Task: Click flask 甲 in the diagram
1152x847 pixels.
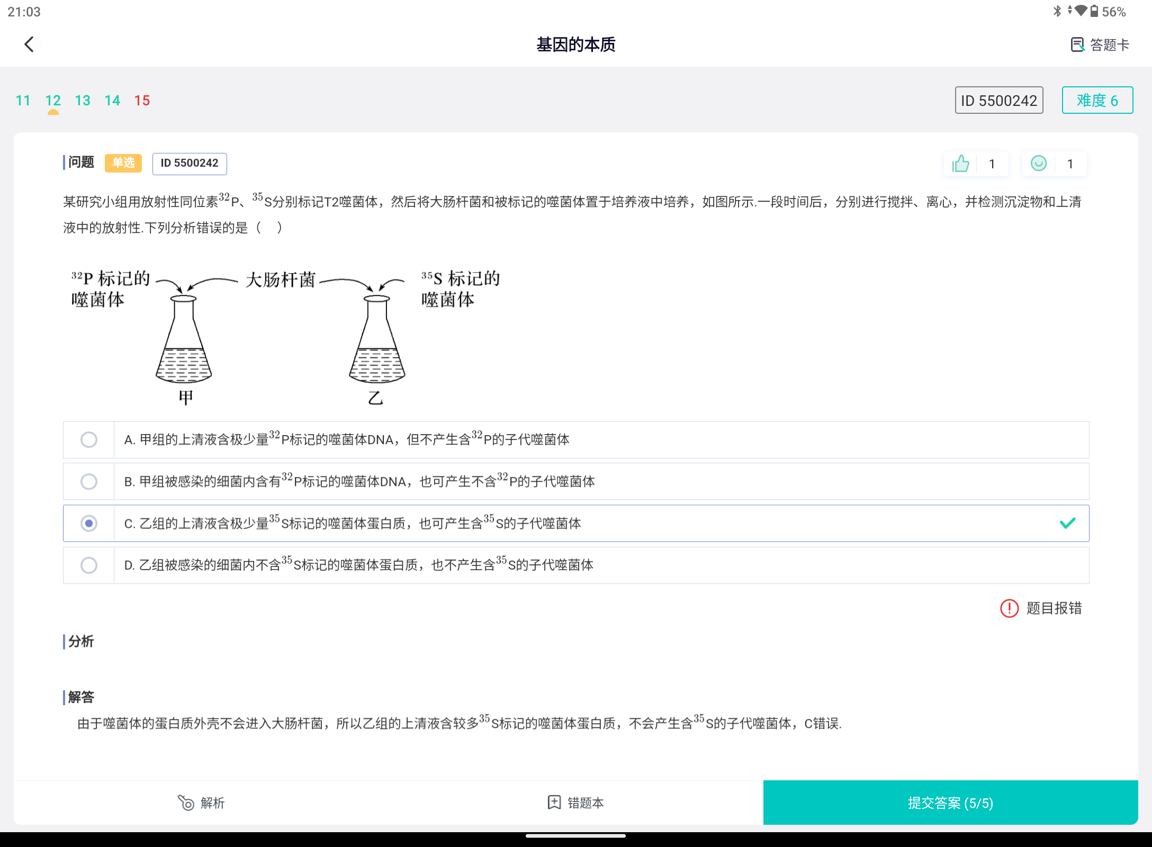Action: tap(184, 339)
